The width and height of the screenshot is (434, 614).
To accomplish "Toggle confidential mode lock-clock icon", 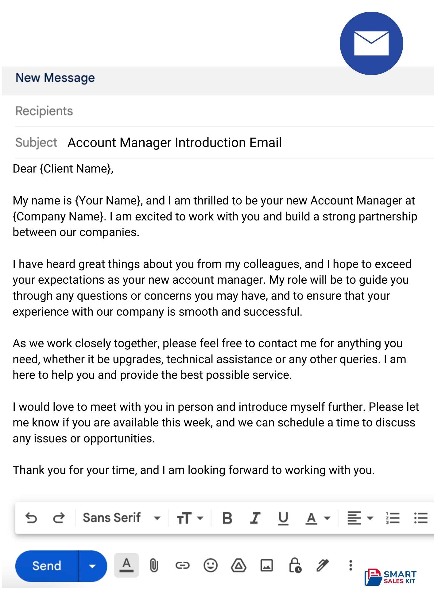I will 295,565.
